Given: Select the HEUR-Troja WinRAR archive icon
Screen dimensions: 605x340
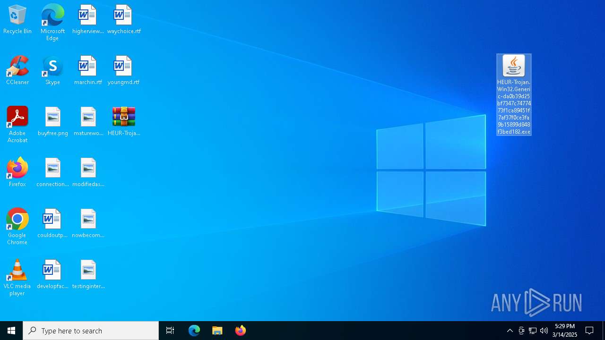Looking at the screenshot, I should click(x=124, y=122).
